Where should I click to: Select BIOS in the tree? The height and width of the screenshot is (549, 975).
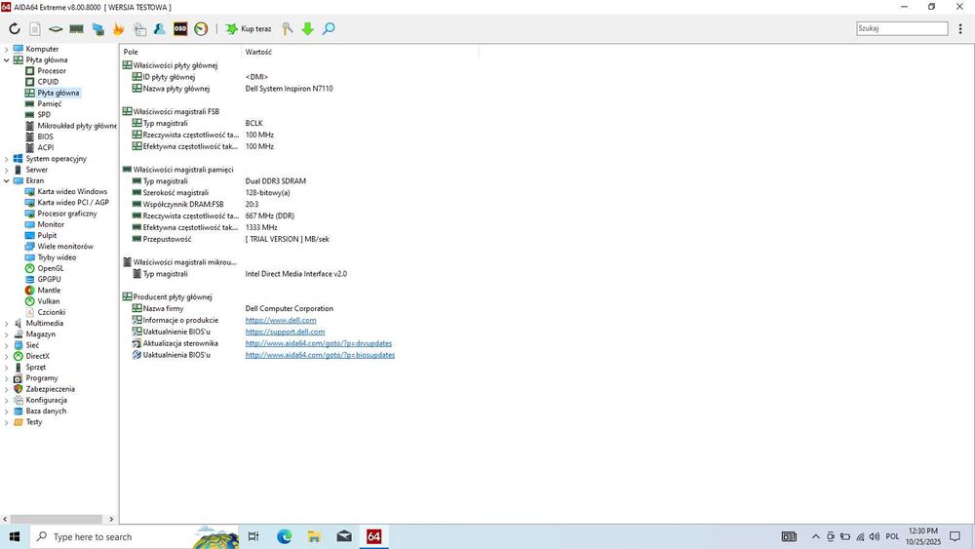coord(45,137)
